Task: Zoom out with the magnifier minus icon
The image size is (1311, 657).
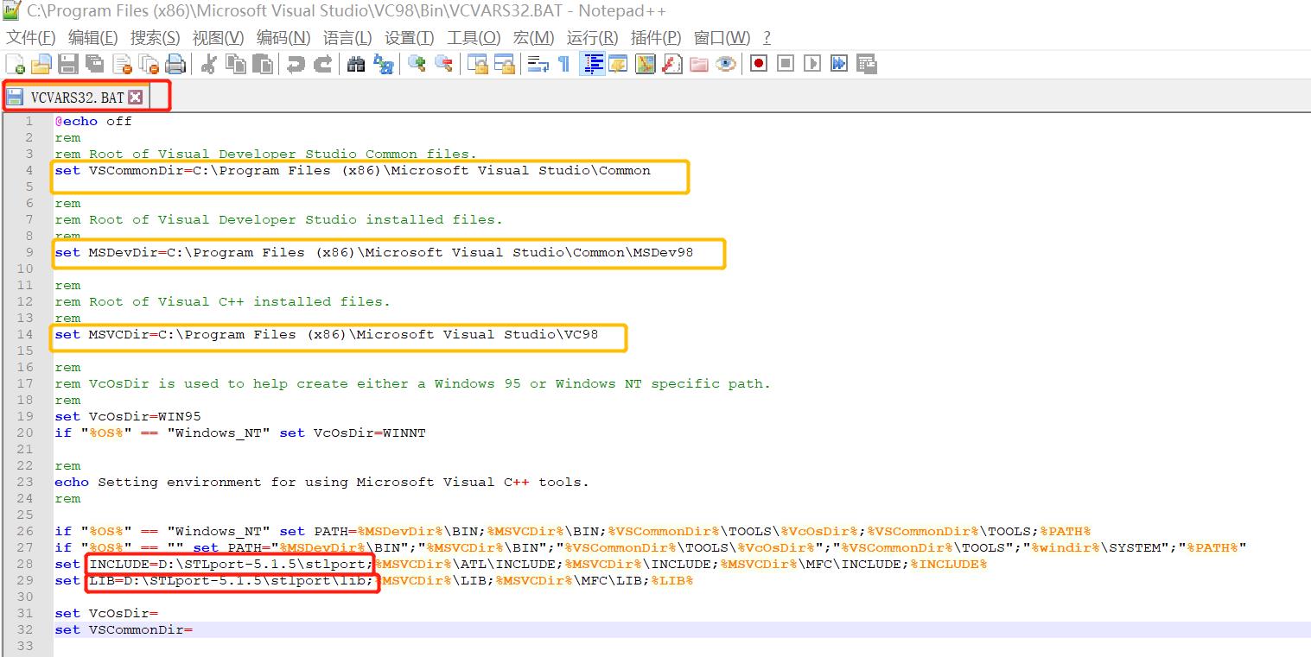Action: (443, 64)
